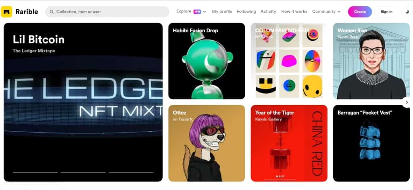
Task: Open the Following menu item
Action: pos(246,12)
